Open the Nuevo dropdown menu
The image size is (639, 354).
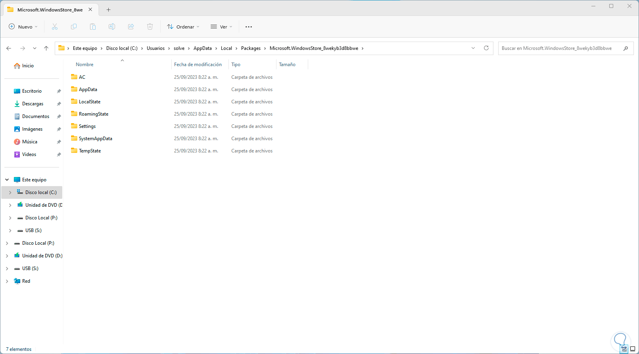pos(23,27)
